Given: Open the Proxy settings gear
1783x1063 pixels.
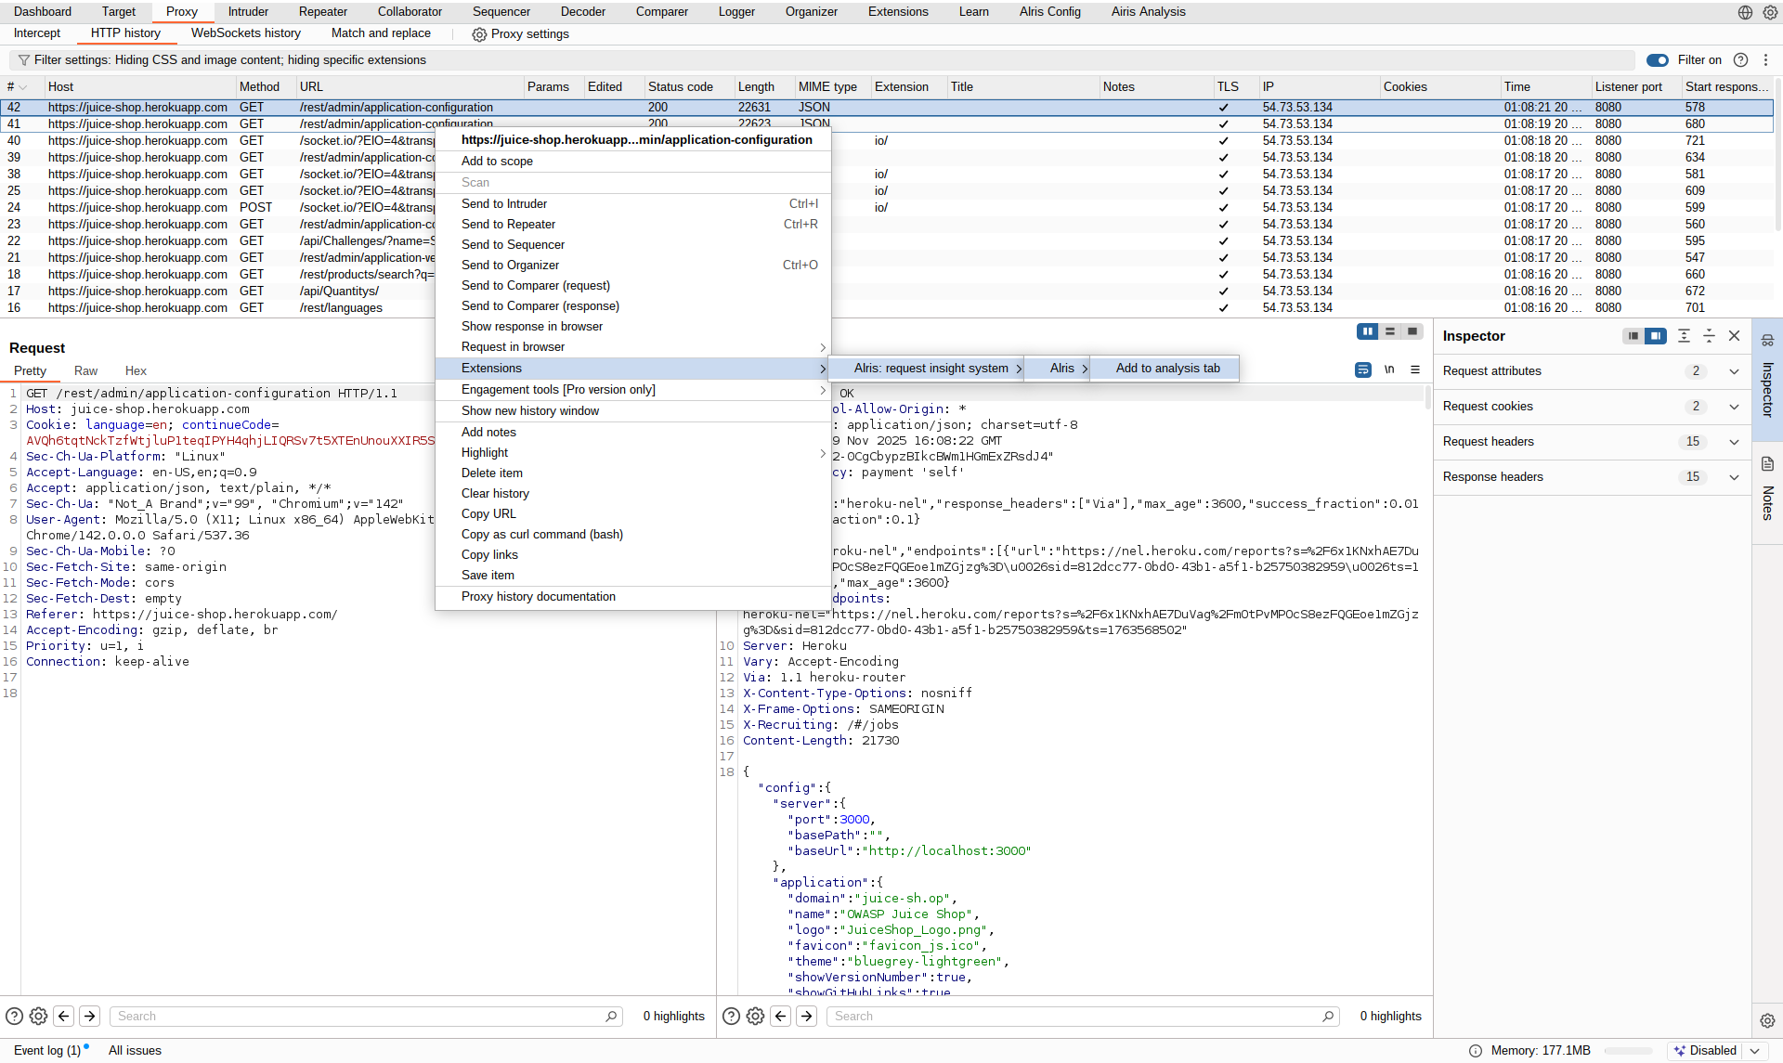Looking at the screenshot, I should [x=479, y=34].
